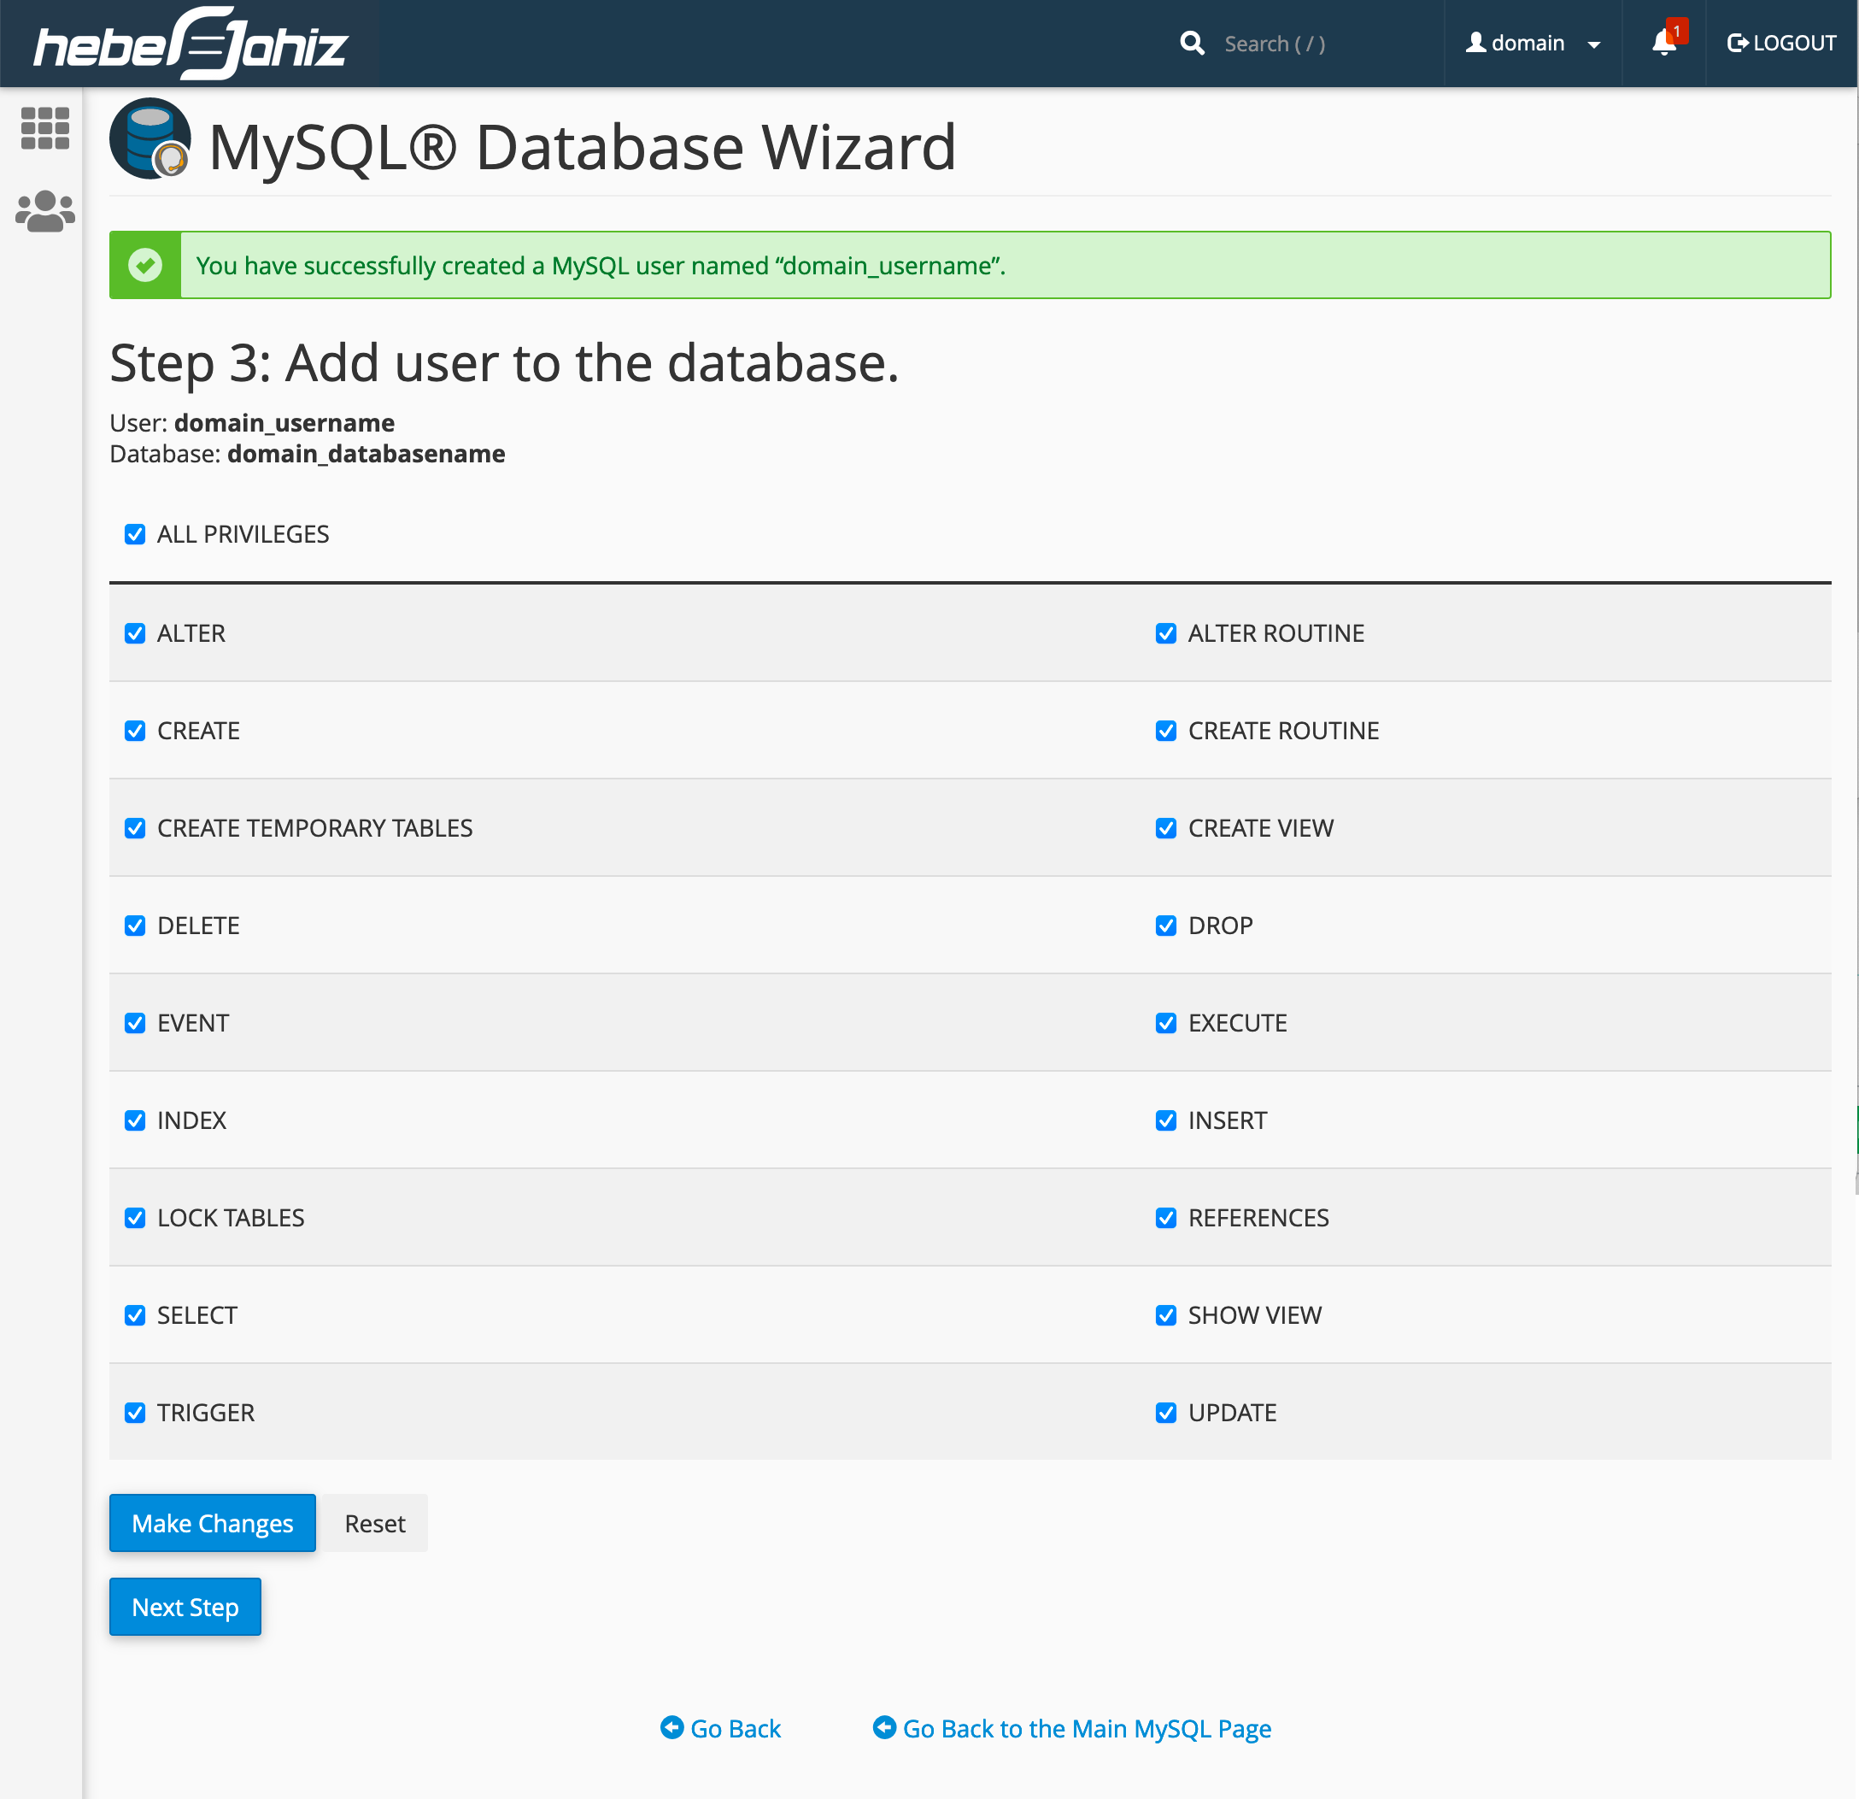Click the logout arrow icon
The image size is (1859, 1799).
pos(1738,43)
